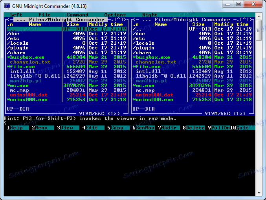Select the /plugin folder in left panel
The image size is (266, 200).
(x=67, y=48)
